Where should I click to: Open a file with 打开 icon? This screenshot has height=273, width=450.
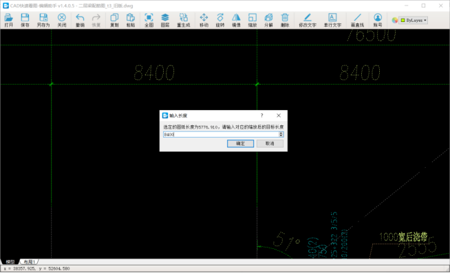click(x=9, y=20)
